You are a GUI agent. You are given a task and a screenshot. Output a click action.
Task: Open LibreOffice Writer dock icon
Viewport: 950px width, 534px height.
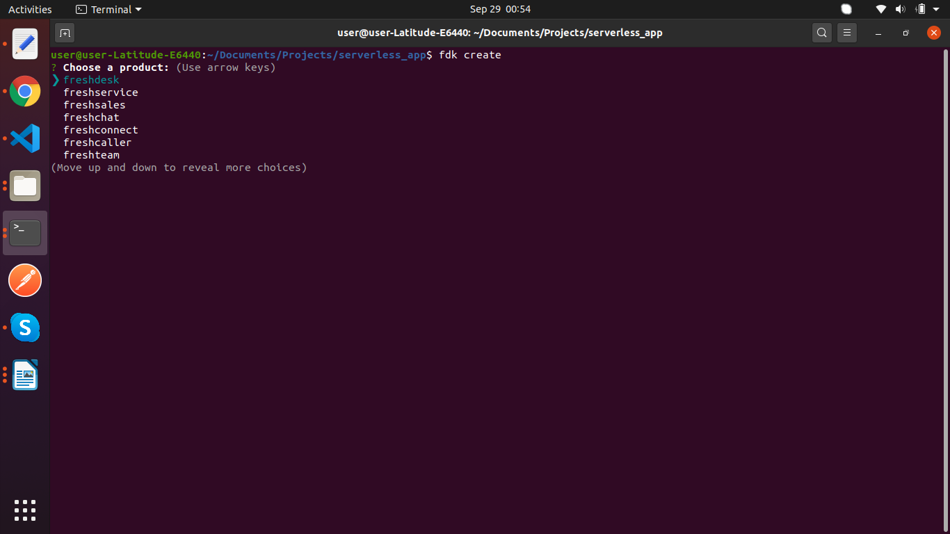click(x=25, y=375)
